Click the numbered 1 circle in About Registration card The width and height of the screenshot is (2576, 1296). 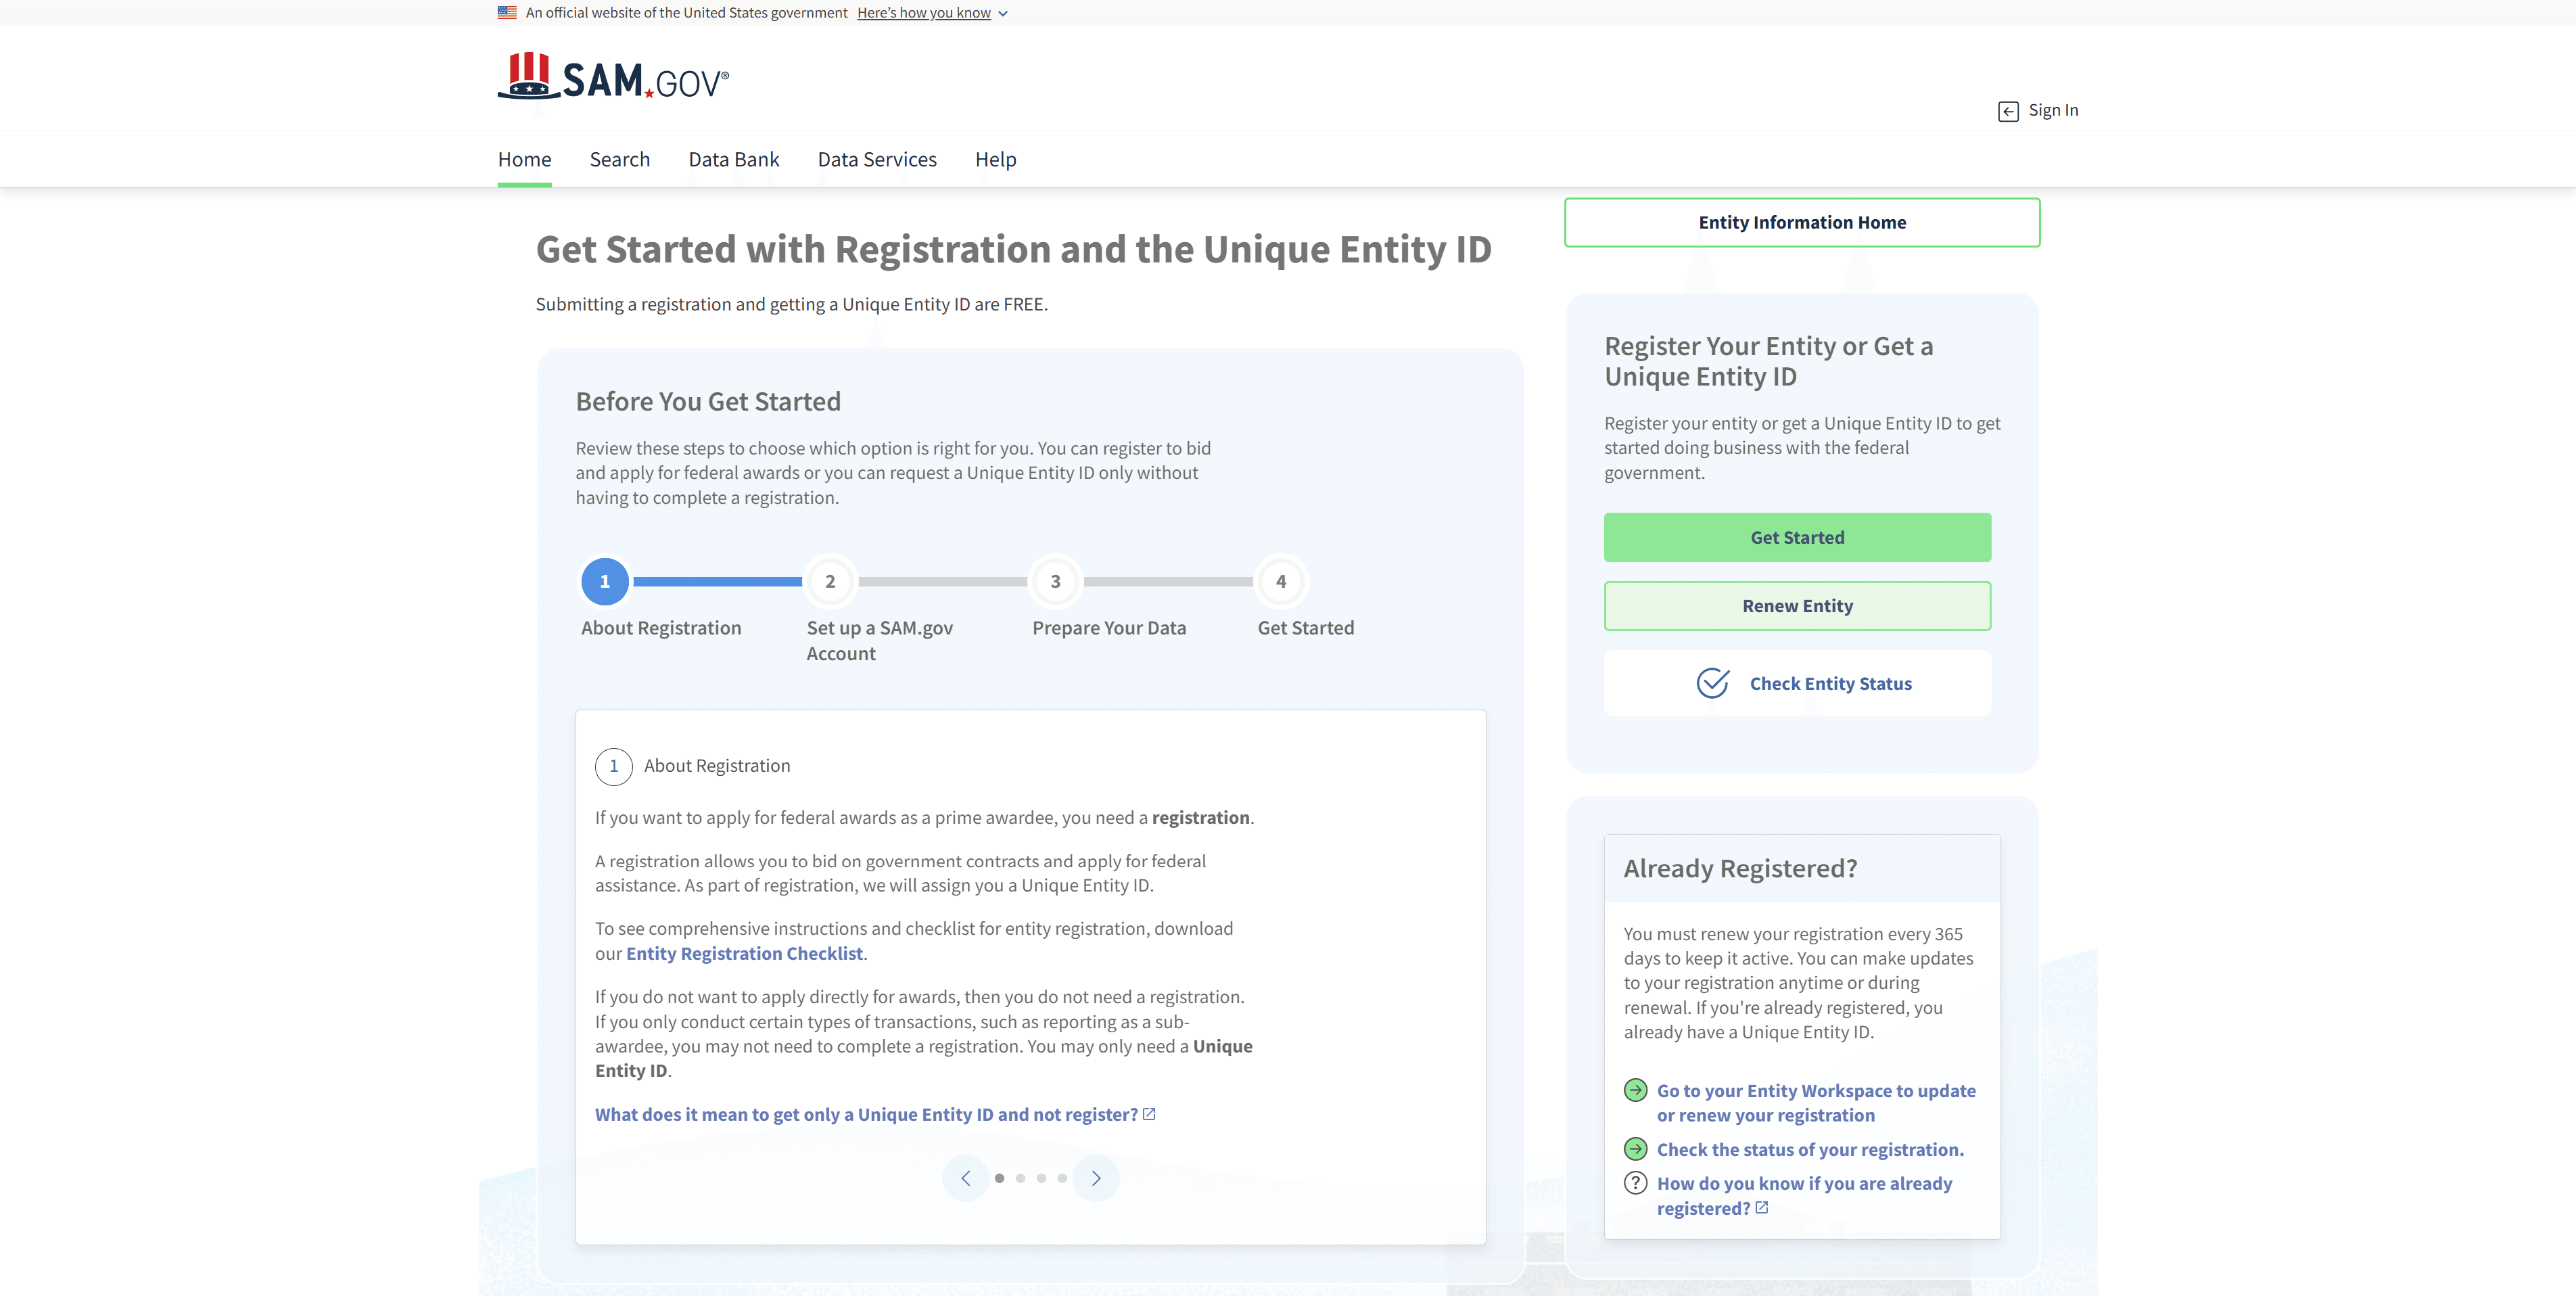(613, 766)
